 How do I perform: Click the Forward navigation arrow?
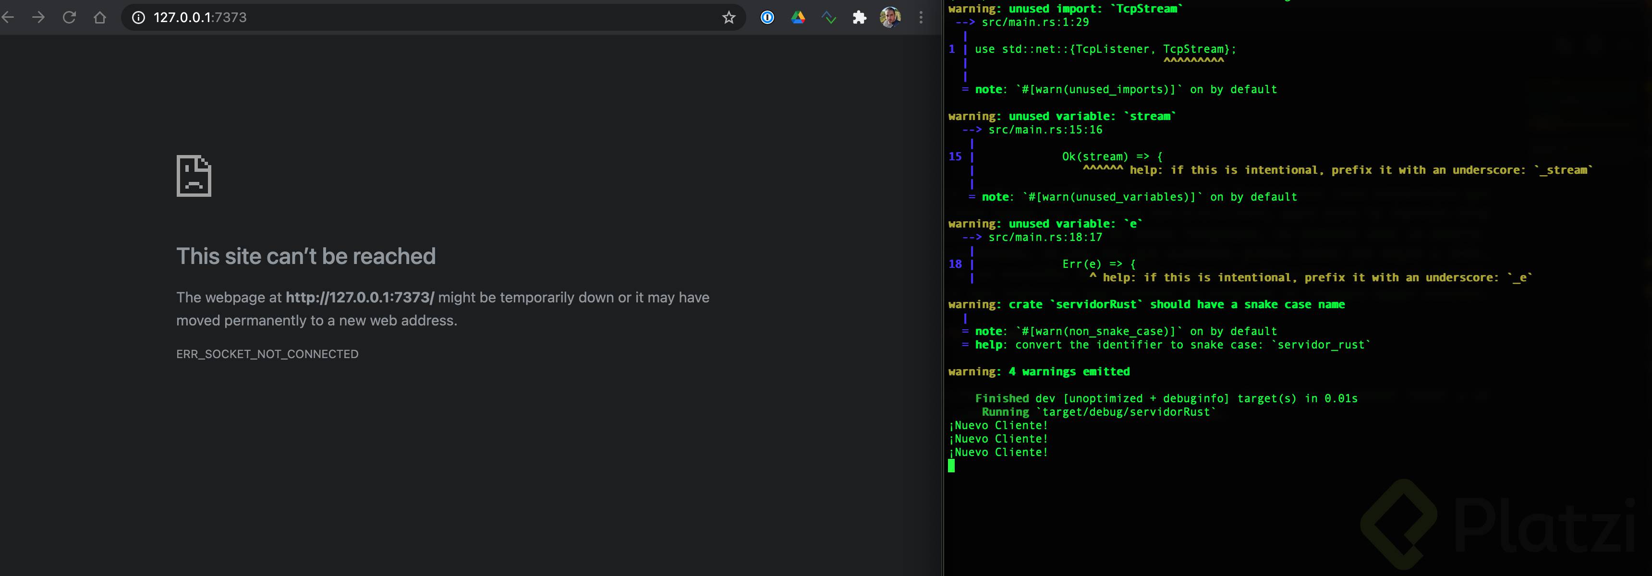pyautogui.click(x=39, y=17)
